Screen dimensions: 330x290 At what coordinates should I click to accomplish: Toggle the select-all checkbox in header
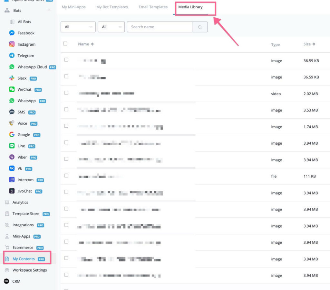point(65,44)
